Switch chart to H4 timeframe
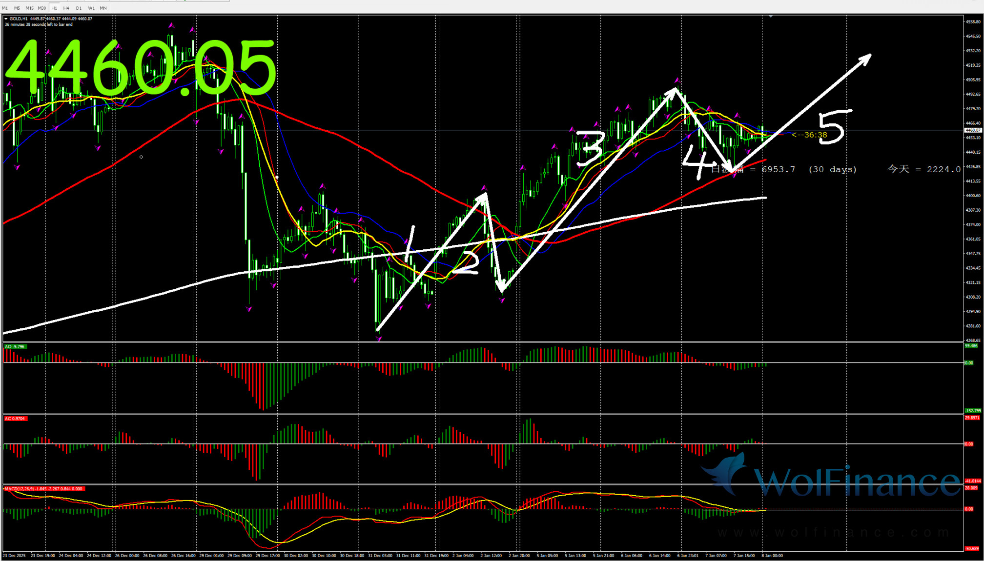This screenshot has height=561, width=984. (x=66, y=8)
